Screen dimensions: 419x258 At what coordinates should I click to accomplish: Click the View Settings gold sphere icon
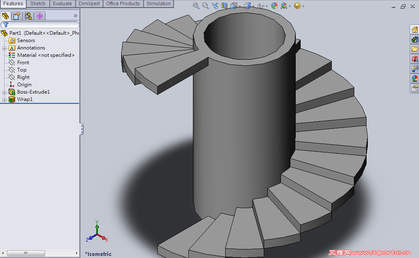pos(297,6)
